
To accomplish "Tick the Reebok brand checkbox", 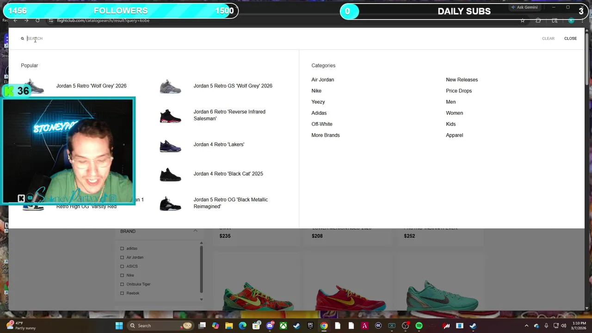I will point(122,293).
